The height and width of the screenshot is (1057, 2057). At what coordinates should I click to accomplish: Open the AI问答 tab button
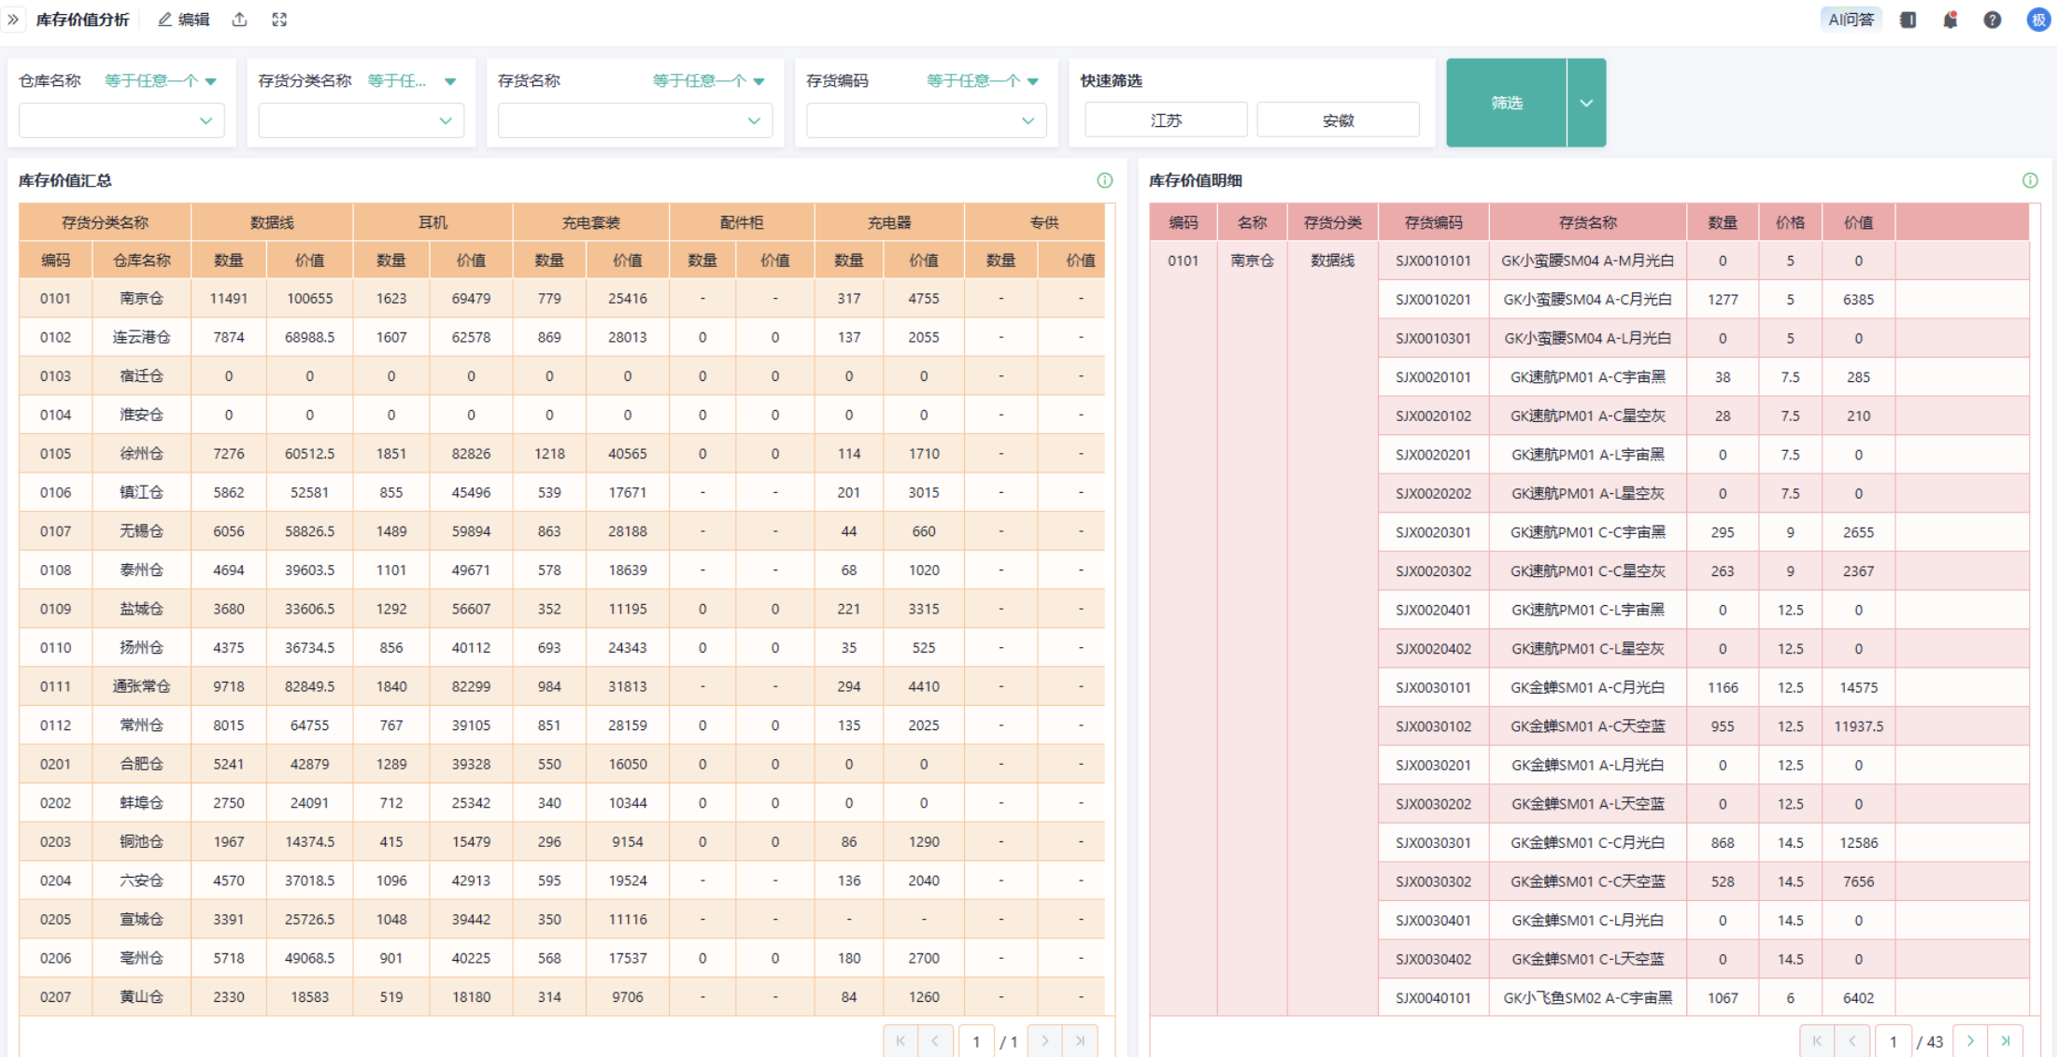pyautogui.click(x=1851, y=20)
